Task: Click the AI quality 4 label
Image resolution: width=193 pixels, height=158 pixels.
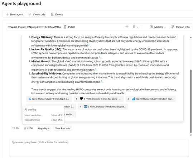Action: 43,129
